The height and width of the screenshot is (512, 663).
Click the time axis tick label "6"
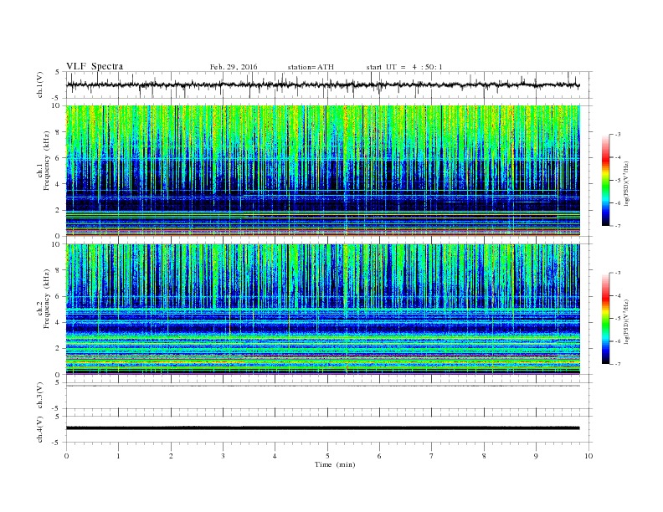point(379,456)
